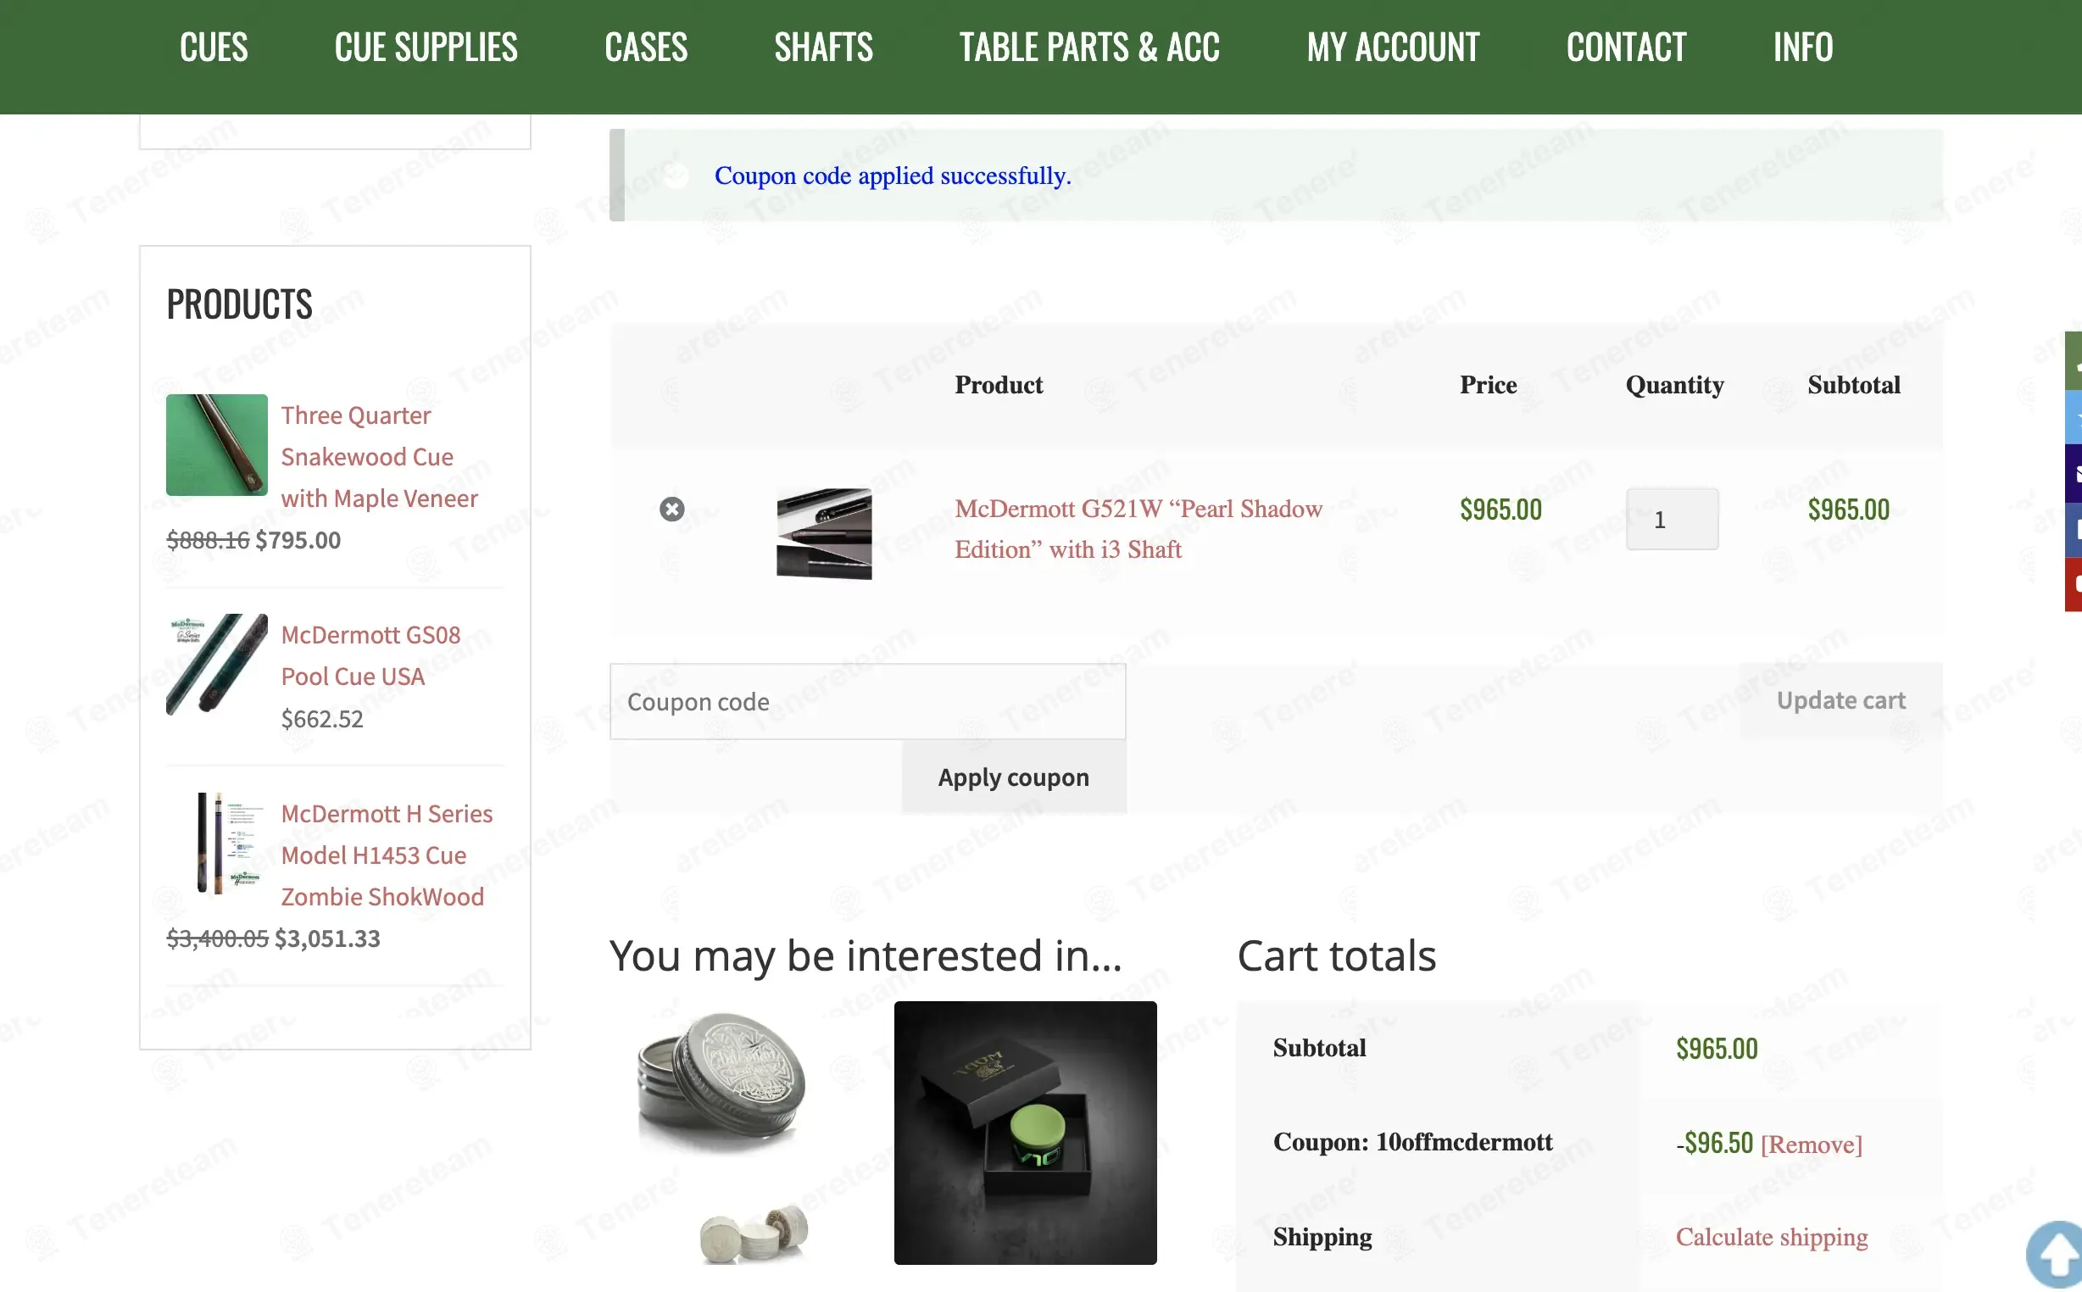Image resolution: width=2082 pixels, height=1292 pixels.
Task: Open the green chalk box product image
Action: [1025, 1133]
